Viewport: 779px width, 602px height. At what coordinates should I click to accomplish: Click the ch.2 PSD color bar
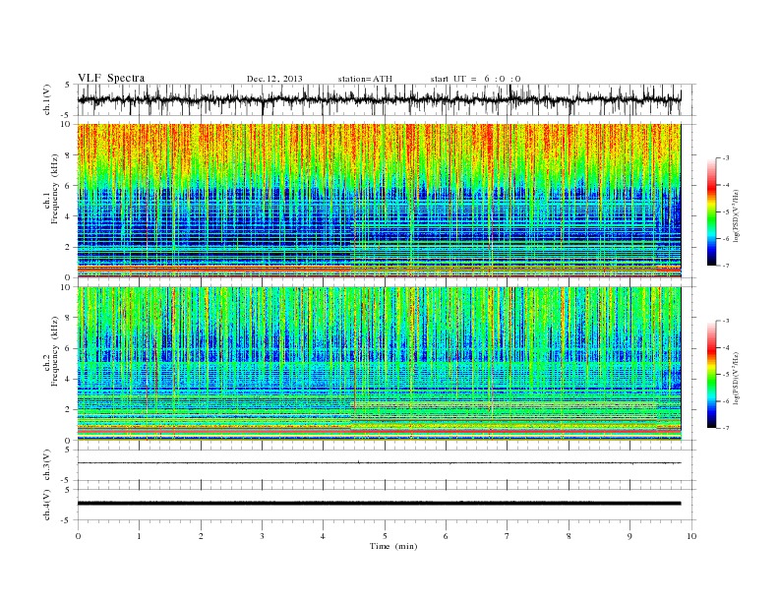711,374
